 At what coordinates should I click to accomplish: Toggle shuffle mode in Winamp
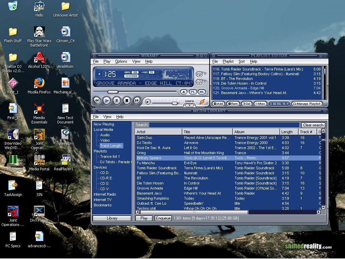(199, 82)
